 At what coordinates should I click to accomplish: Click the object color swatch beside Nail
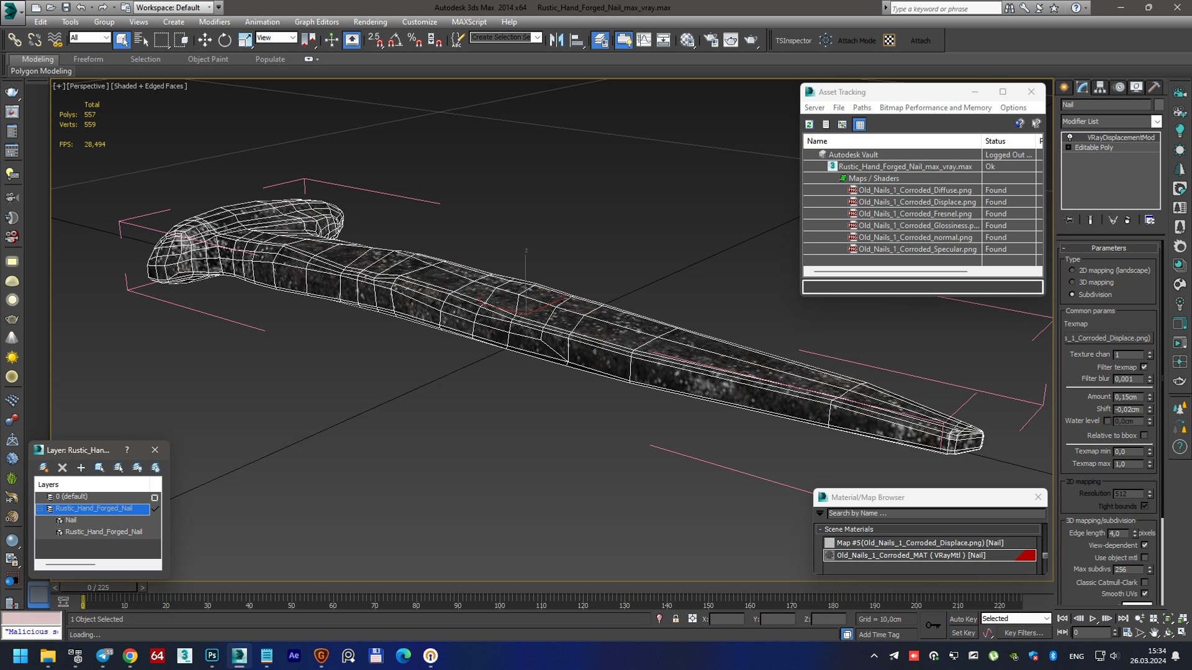point(1158,104)
